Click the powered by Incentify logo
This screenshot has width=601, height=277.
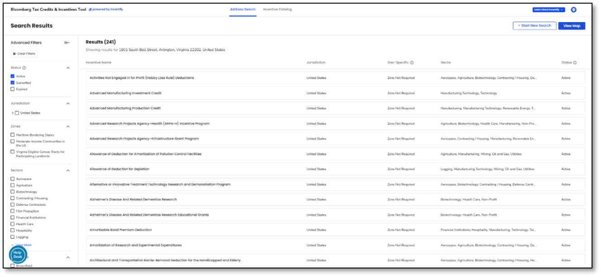(x=105, y=9)
